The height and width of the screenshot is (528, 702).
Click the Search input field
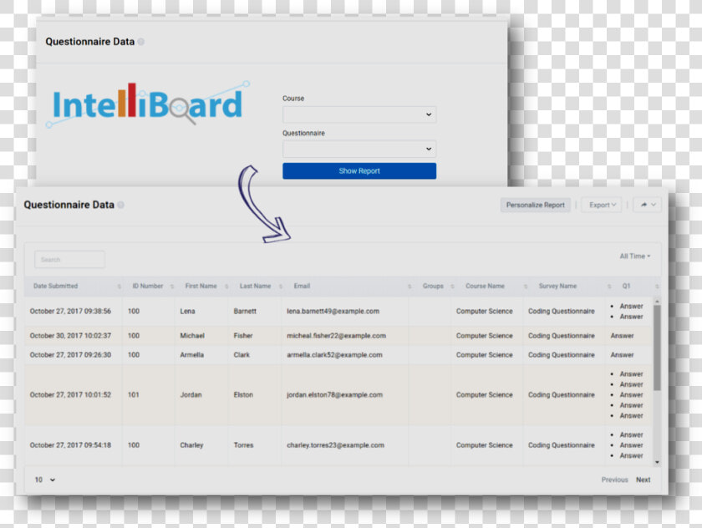(70, 260)
